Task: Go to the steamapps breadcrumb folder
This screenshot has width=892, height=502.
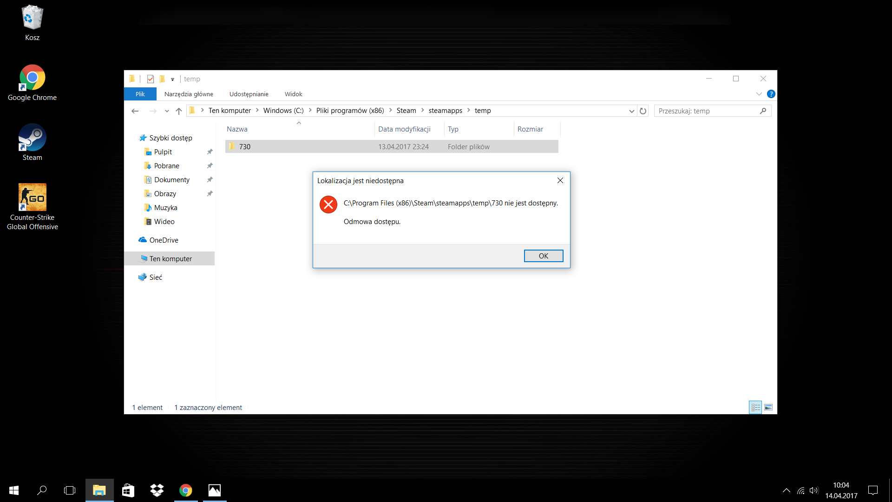Action: tap(446, 111)
